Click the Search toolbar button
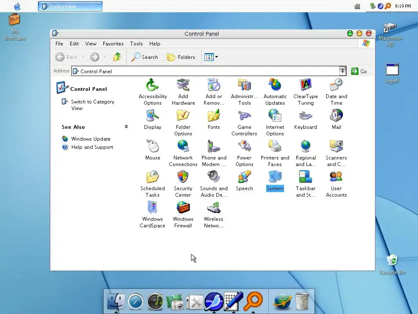 pyautogui.click(x=145, y=57)
